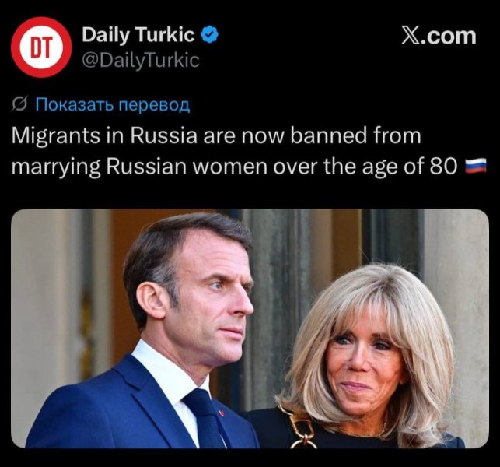This screenshot has width=500, height=467.
Task: Click the X.com watermark text
Action: [439, 36]
